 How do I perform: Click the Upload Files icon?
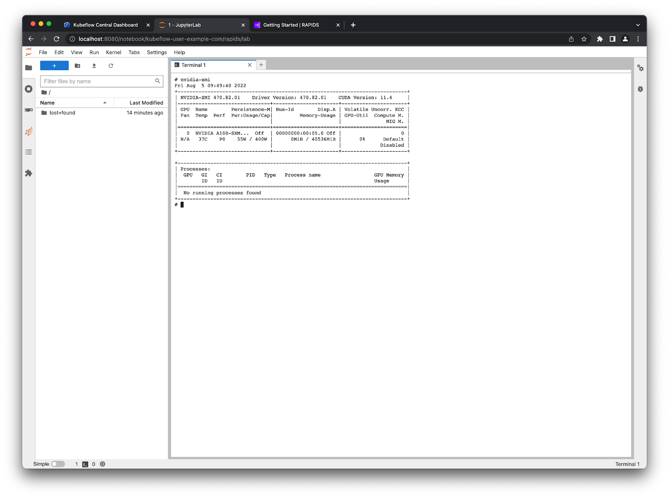94,66
